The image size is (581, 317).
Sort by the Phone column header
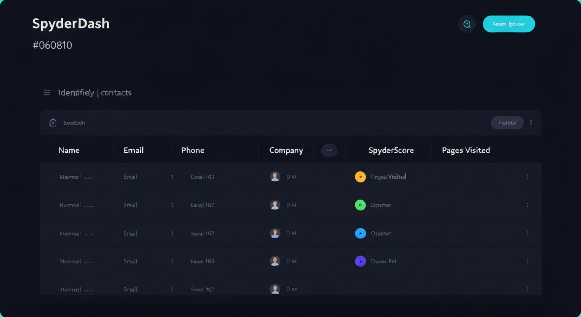coord(193,150)
